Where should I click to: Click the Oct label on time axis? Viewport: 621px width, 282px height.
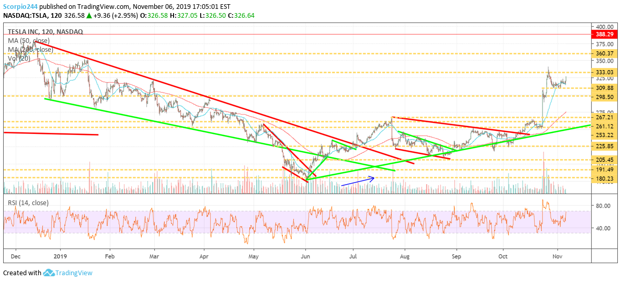point(503,256)
